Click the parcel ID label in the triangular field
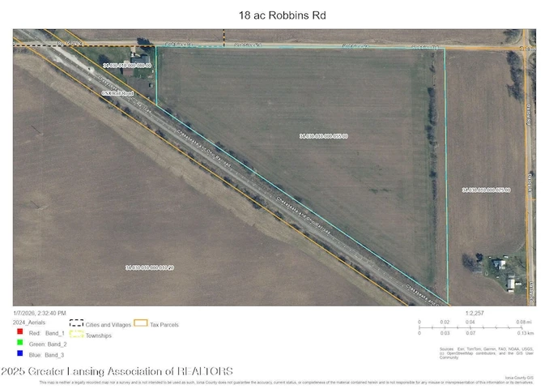Image resolution: width=549 pixels, height=389 pixels. coord(323,136)
